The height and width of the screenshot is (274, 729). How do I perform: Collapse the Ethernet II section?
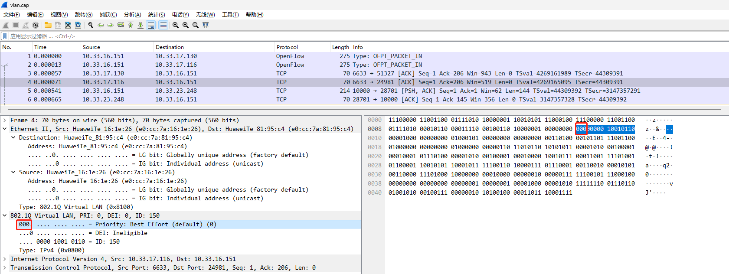pyautogui.click(x=4, y=129)
